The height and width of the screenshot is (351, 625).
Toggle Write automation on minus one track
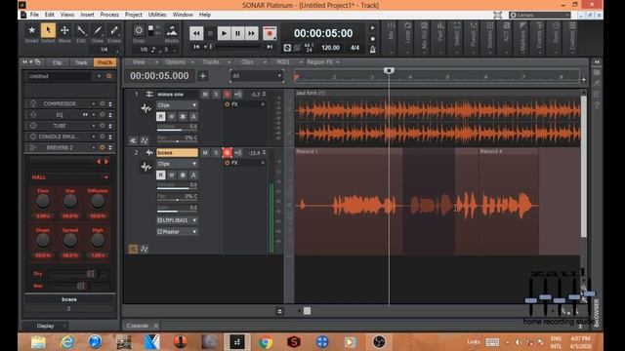pyautogui.click(x=172, y=117)
